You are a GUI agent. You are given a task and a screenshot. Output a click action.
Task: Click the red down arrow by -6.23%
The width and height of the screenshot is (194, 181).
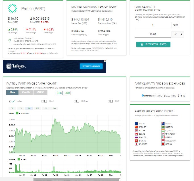tap(45, 30)
